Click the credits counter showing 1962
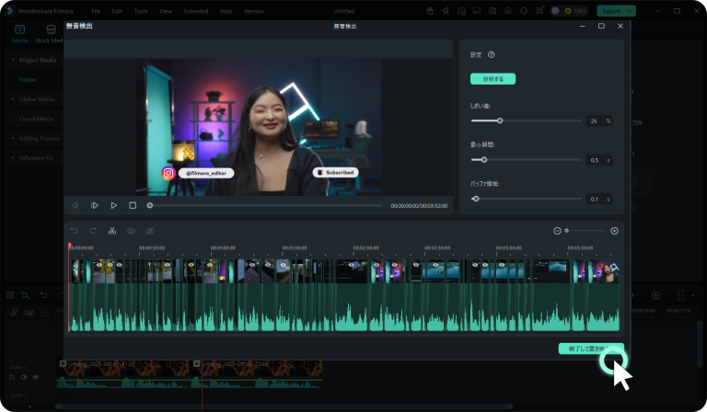The height and width of the screenshot is (412, 707). [x=575, y=11]
